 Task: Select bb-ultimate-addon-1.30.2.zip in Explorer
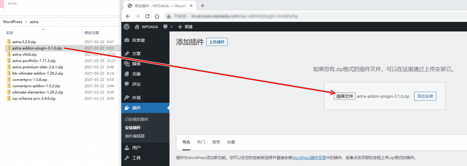37,73
